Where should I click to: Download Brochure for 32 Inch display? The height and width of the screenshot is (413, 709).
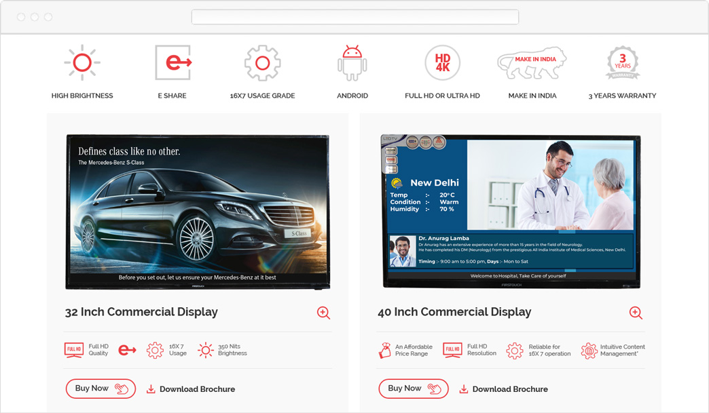[197, 389]
